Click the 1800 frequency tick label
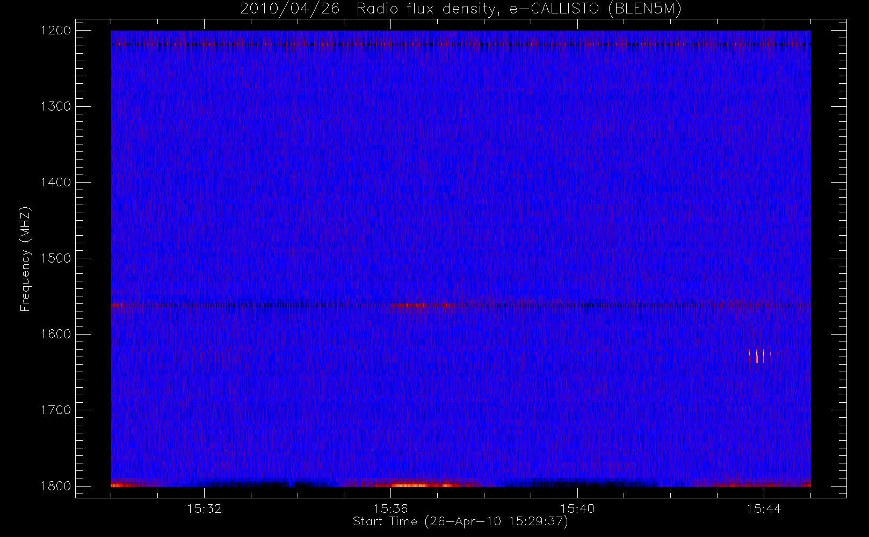Screen dimensions: 869x537 click(56, 486)
